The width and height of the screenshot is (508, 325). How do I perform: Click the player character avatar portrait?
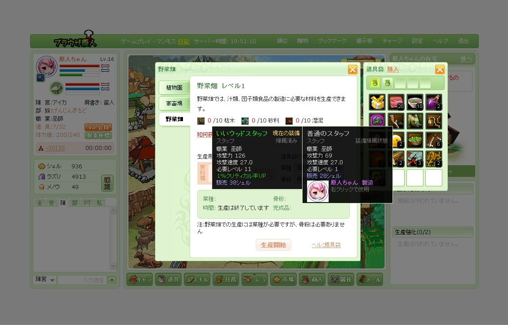[x=47, y=66]
